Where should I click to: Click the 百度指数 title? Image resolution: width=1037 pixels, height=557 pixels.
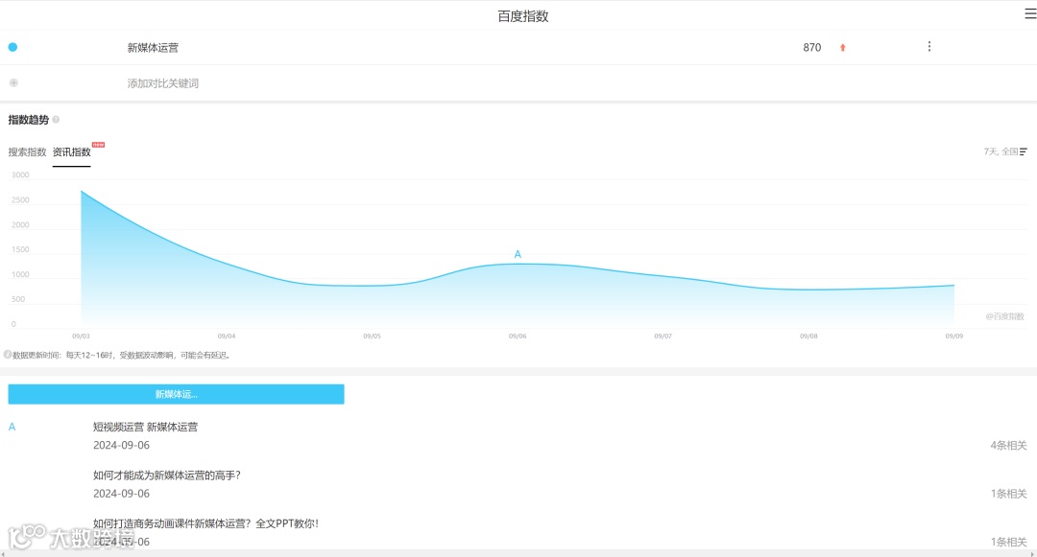click(523, 16)
